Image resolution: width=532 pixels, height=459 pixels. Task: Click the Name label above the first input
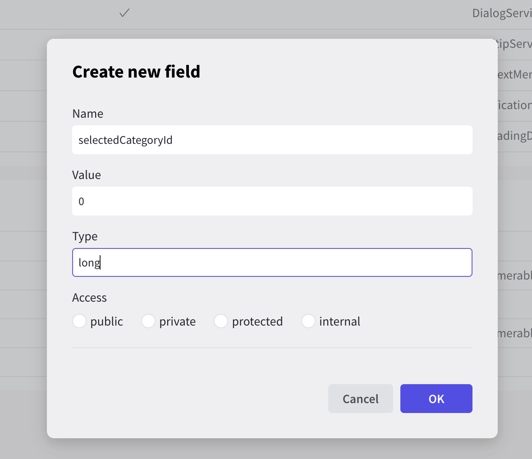(x=87, y=114)
